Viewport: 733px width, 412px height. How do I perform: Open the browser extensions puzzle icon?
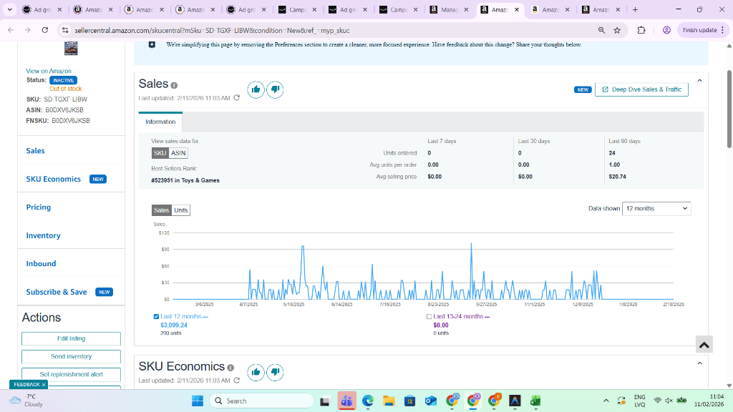[x=641, y=30]
